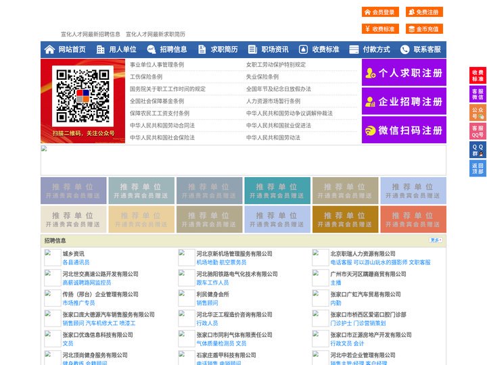Image resolution: width=487 pixels, height=365 pixels.
Task: Click the chat icon beside 招聘信息
Action: coord(152,49)
